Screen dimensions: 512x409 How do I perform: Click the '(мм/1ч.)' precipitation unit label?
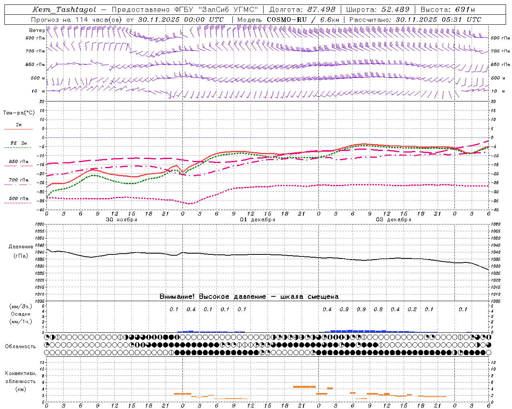point(21,322)
